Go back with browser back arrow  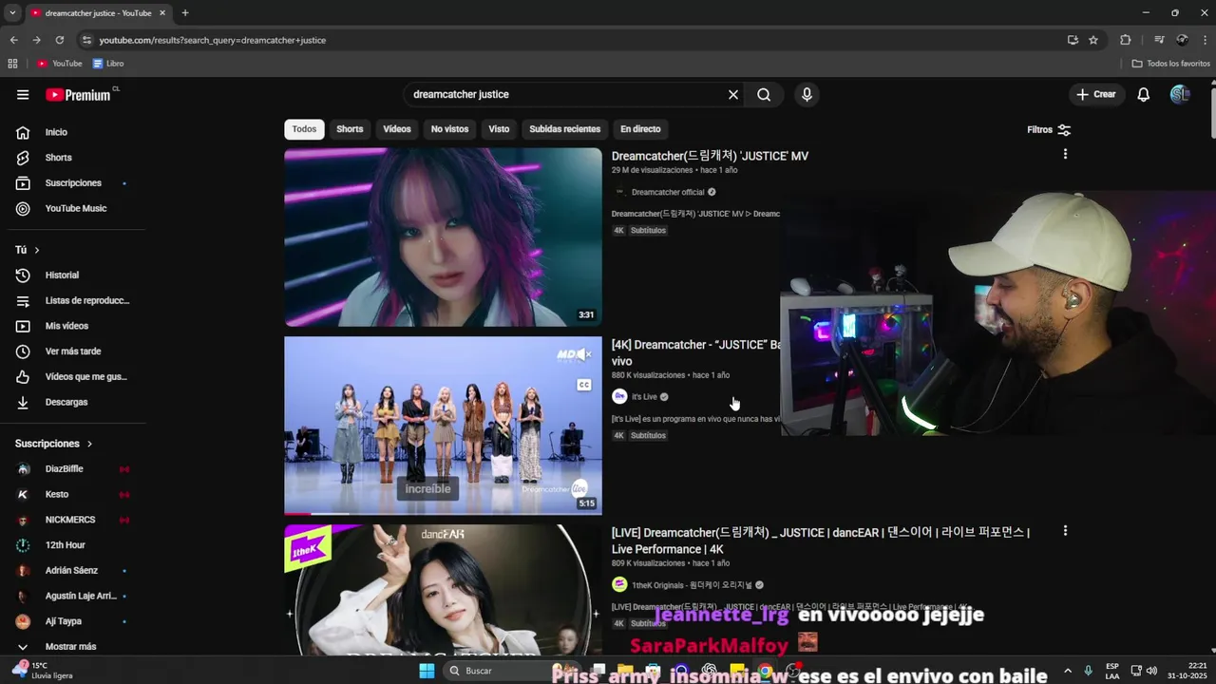click(13, 40)
